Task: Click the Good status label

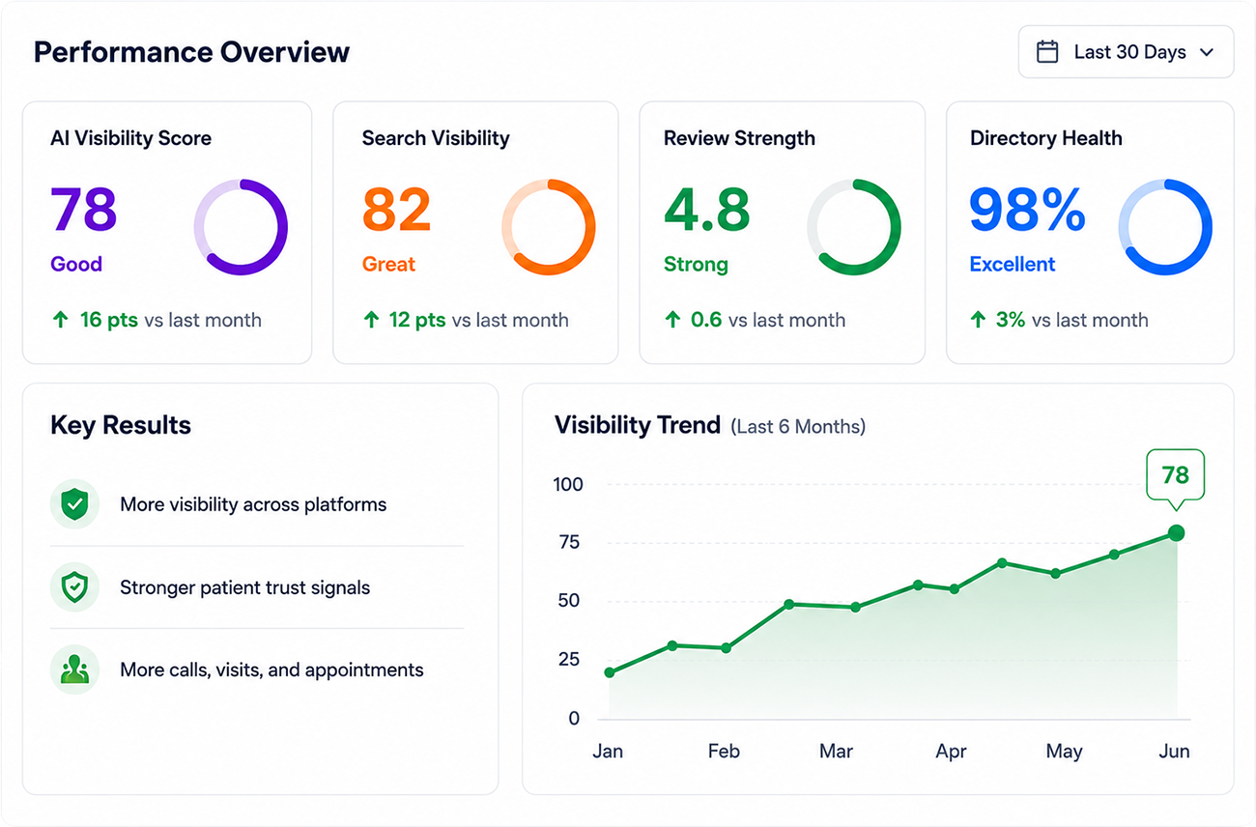Action: coord(76,264)
